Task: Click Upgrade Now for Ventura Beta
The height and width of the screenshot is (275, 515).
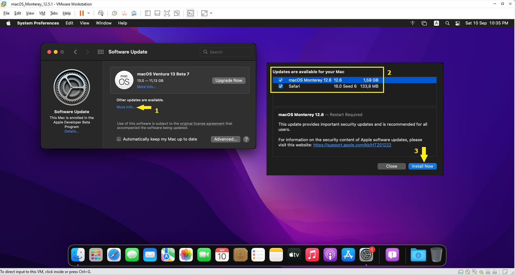Action: 229,81
